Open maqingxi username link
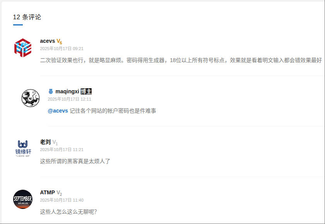 click(67, 91)
